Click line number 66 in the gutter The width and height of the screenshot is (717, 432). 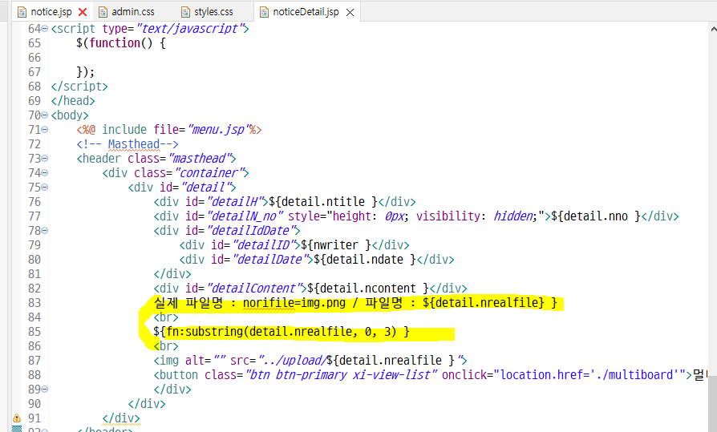pyautogui.click(x=34, y=58)
